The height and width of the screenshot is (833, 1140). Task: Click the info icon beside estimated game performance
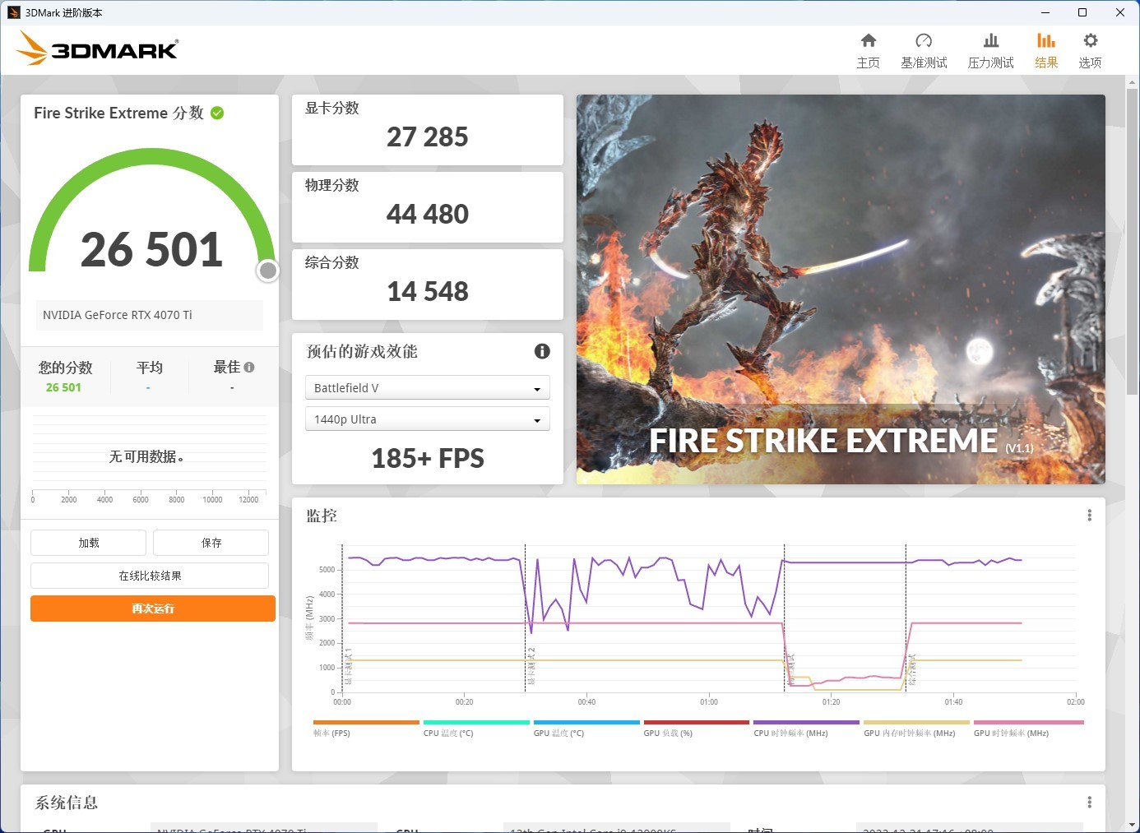(541, 351)
